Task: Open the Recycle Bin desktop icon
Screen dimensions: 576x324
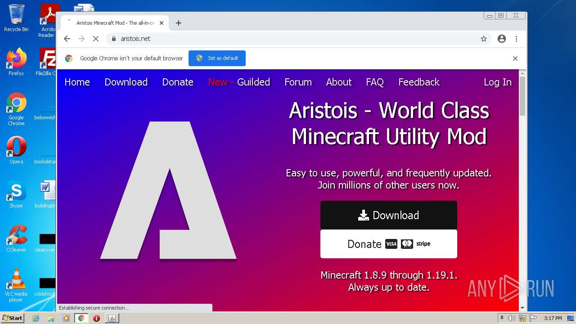Action: click(16, 18)
